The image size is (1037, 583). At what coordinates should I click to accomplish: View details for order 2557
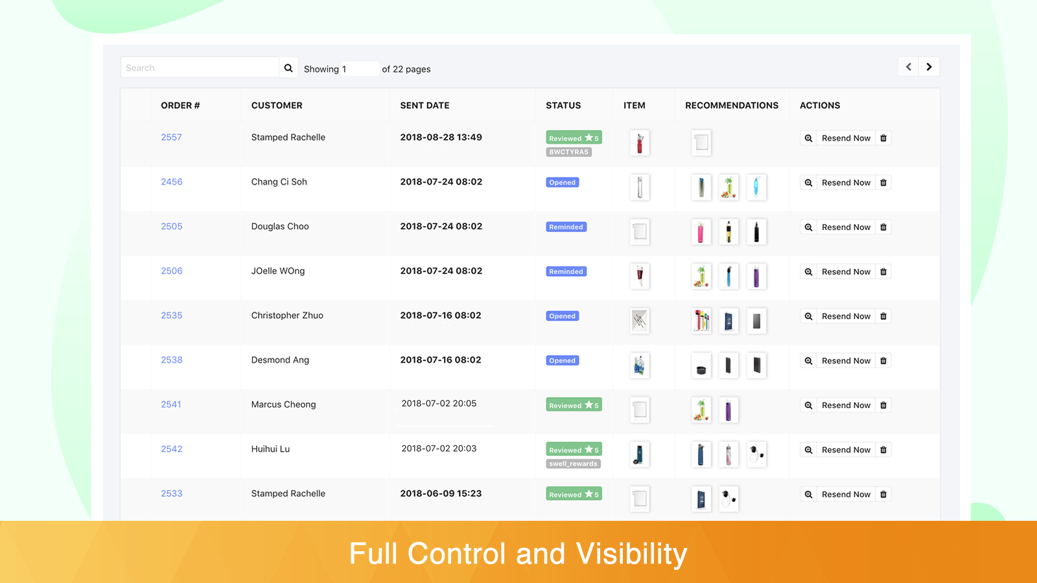point(808,138)
